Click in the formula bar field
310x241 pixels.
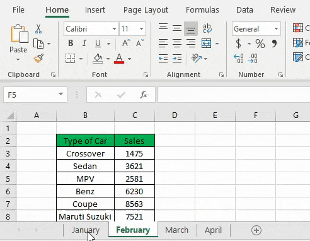(x=234, y=95)
